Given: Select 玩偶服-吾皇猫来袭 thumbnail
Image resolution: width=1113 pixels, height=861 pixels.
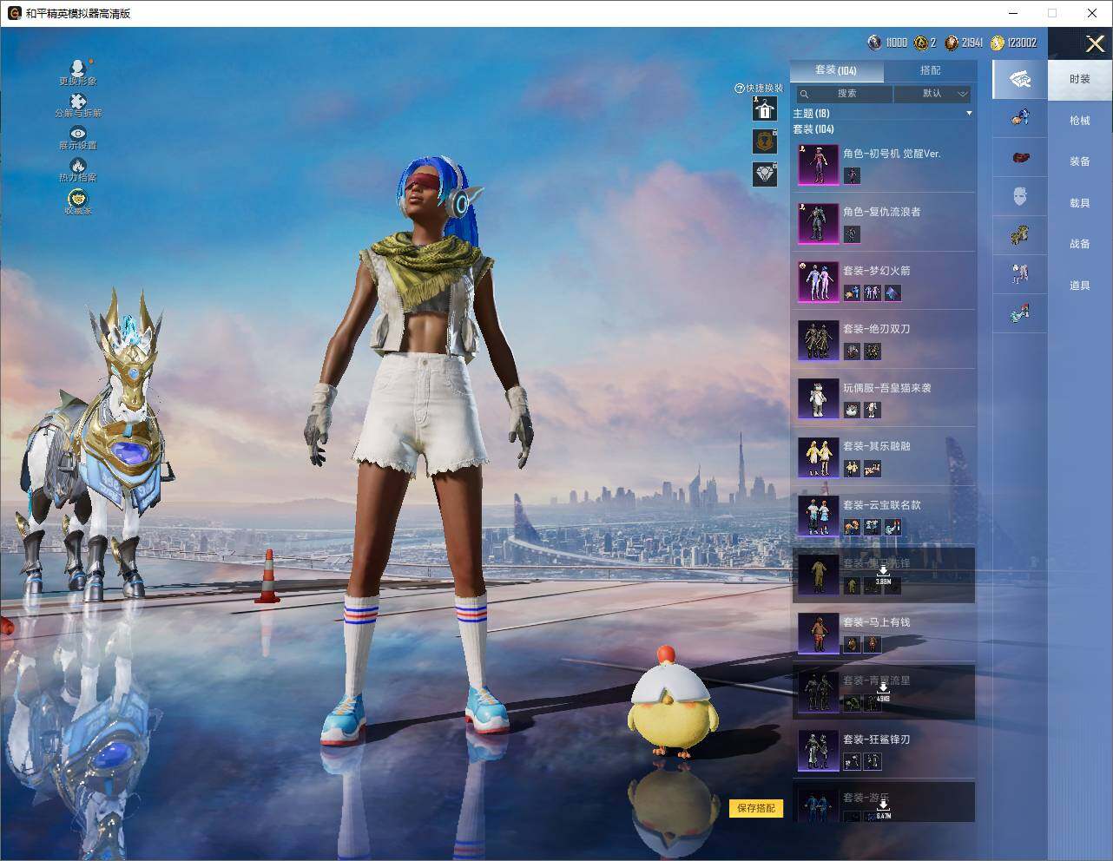Looking at the screenshot, I should point(818,399).
